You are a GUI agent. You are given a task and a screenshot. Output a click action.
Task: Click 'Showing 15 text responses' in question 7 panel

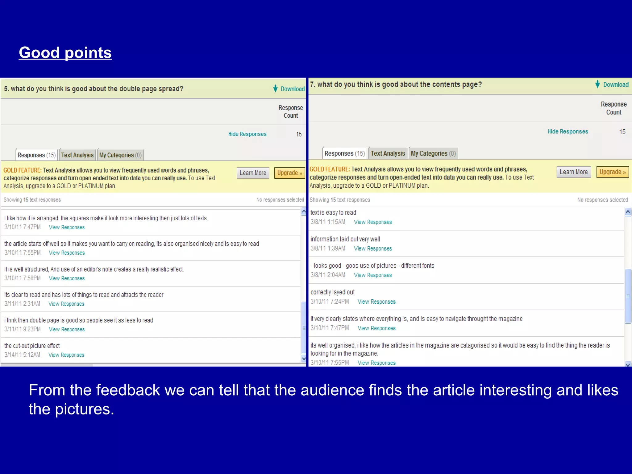340,200
